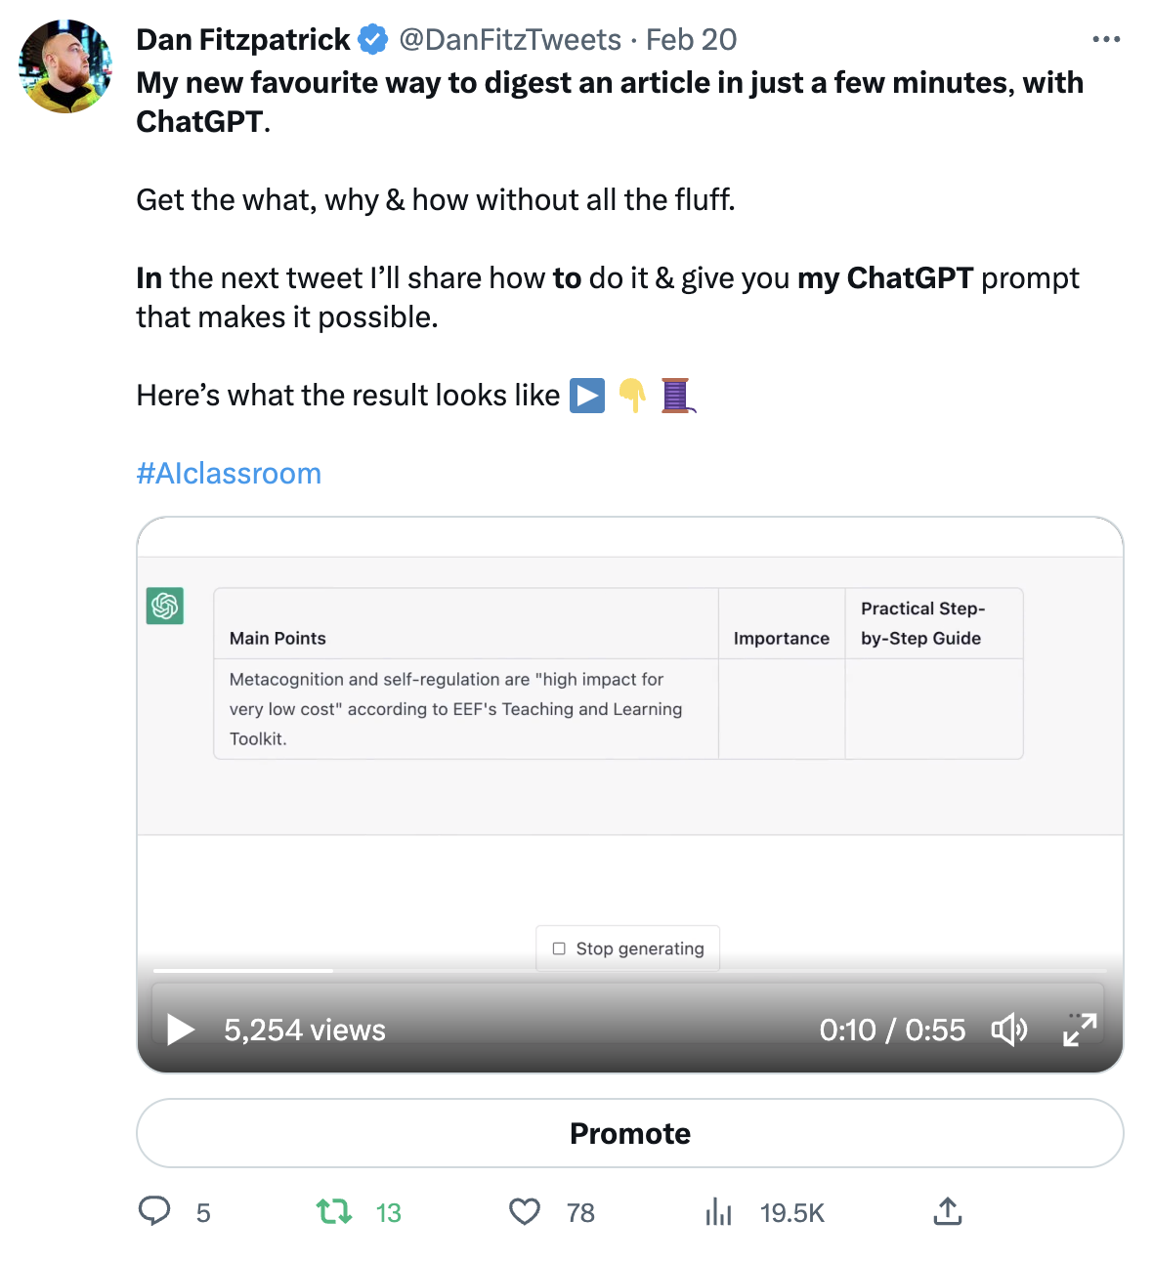The height and width of the screenshot is (1262, 1153).
Task: Click the ChatGPT logo icon in video
Action: [165, 606]
